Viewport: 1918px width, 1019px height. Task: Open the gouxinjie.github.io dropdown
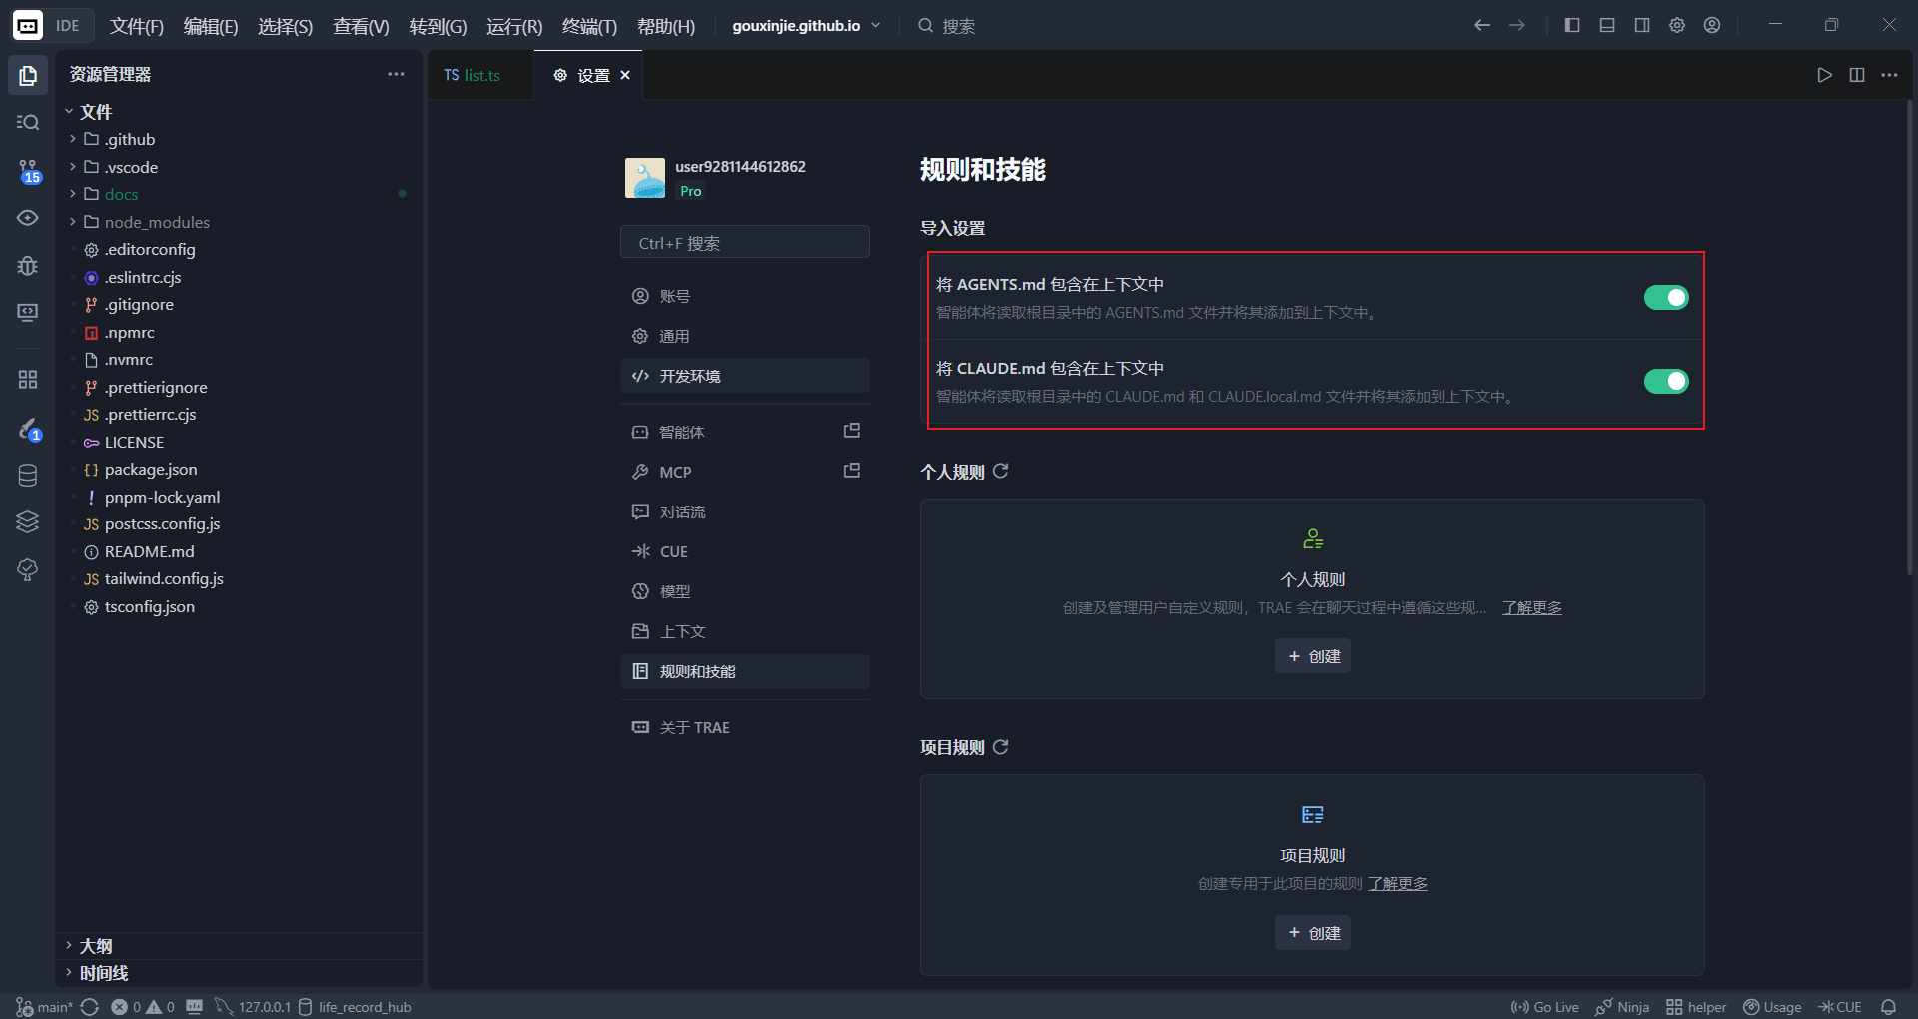point(806,25)
